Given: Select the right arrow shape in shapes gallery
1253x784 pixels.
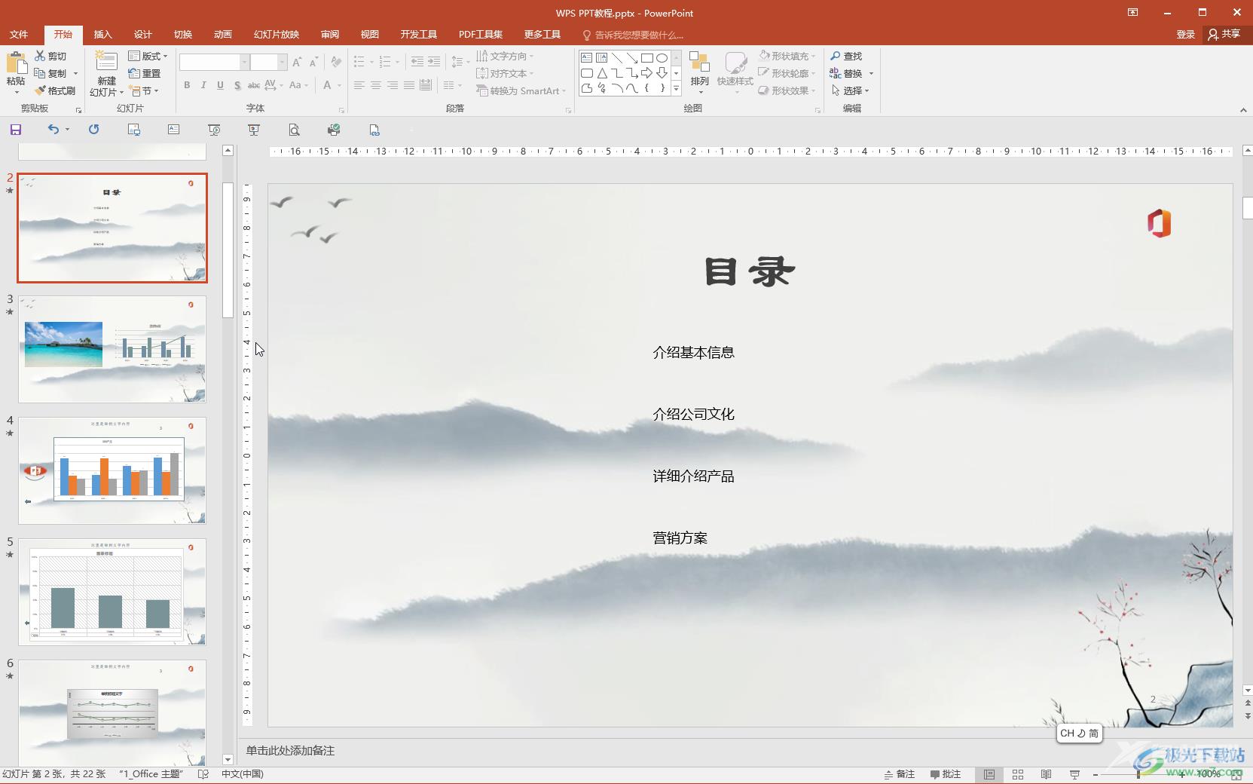Looking at the screenshot, I should (646, 73).
